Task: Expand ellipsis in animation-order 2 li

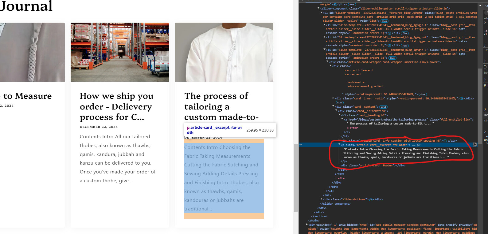Action: (x=390, y=46)
